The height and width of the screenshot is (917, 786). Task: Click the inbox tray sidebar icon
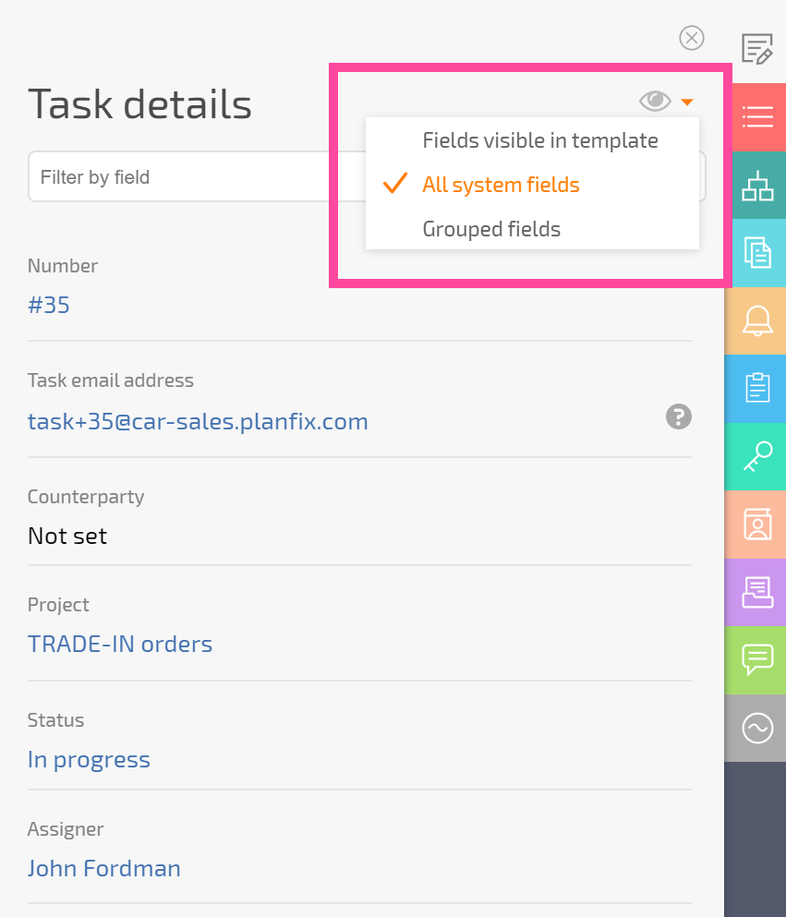pyautogui.click(x=757, y=593)
